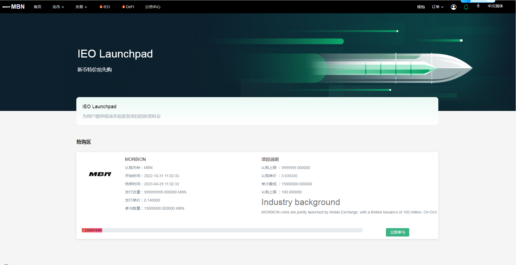Click the IEO Launchpad info card
Screen dimensions: 516x265
257,111
